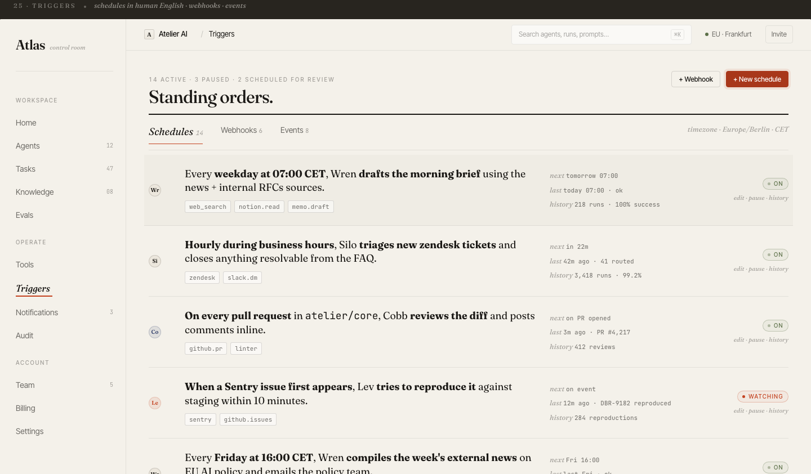Click the Lev agent avatar badge
Viewport: 811px width, 474px height.
point(155,403)
